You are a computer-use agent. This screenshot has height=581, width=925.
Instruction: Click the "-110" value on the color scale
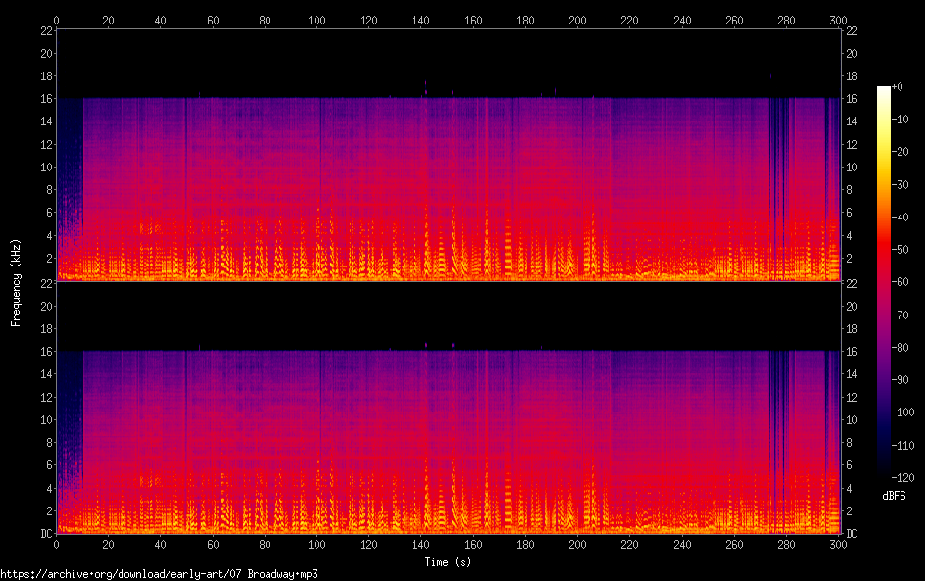(x=902, y=446)
